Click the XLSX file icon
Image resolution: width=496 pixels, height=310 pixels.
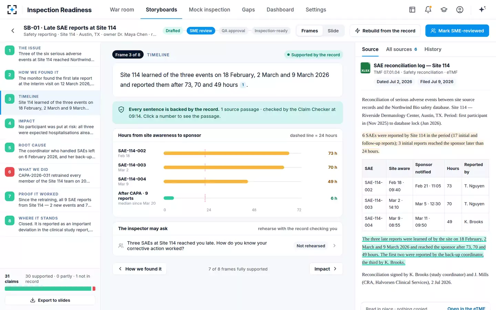tap(365, 68)
